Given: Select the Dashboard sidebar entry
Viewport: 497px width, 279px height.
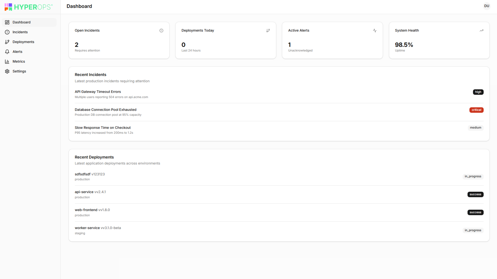Looking at the screenshot, I should point(21,22).
